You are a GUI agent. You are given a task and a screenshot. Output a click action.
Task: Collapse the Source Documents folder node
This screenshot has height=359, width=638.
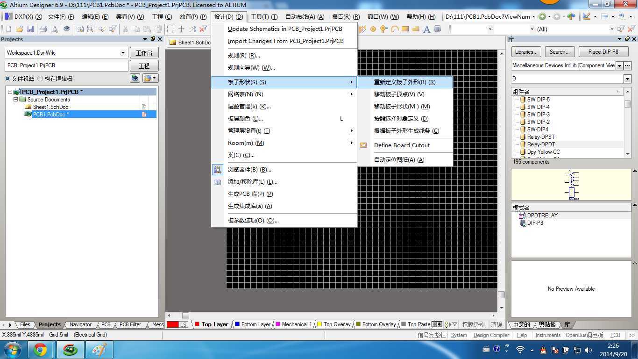tap(15, 100)
